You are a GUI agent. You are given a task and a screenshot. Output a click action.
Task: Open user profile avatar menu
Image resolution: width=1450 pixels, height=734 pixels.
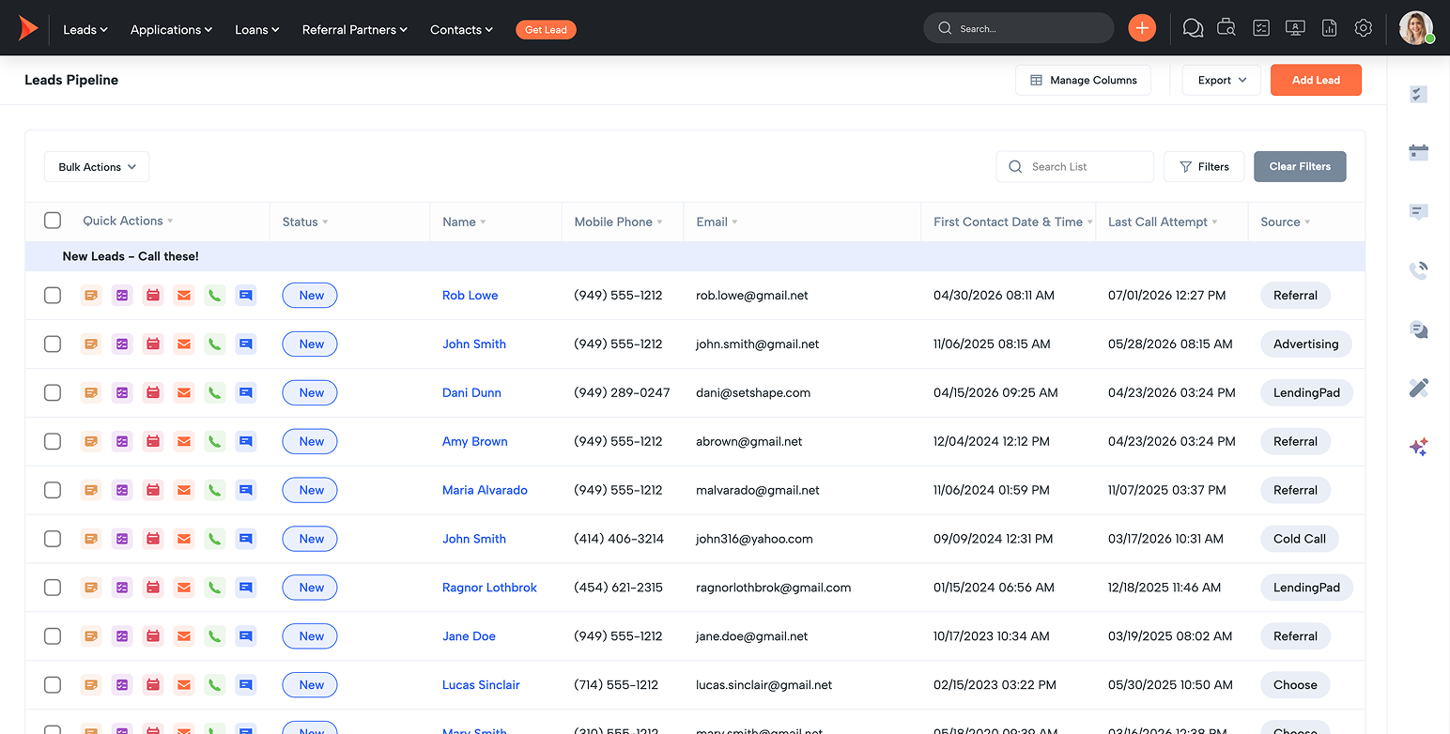[x=1415, y=28]
